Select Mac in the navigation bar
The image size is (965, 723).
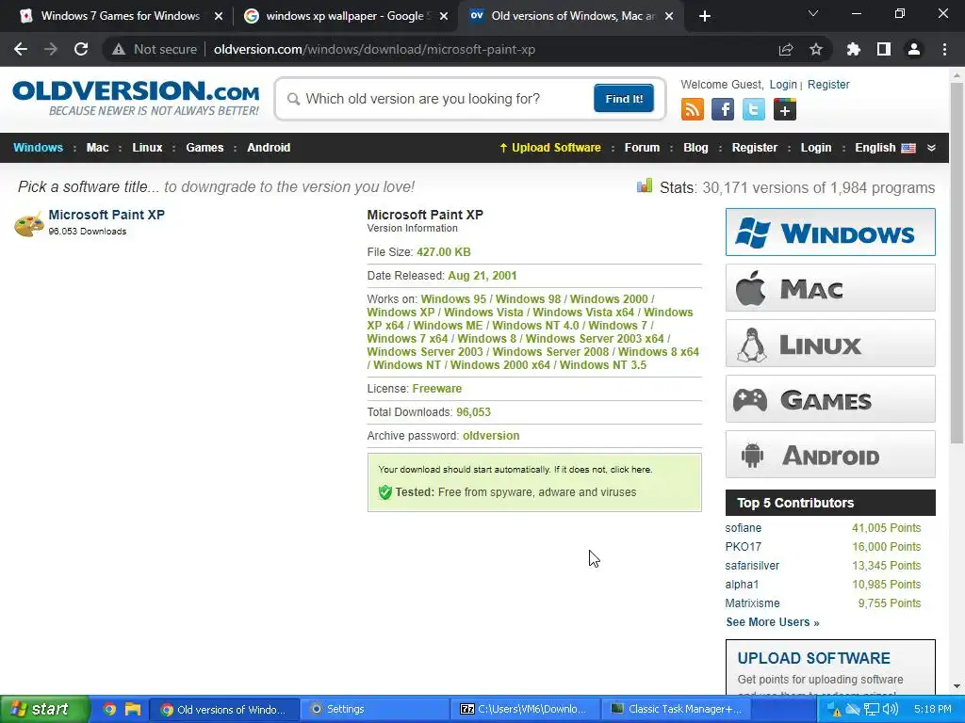97,148
